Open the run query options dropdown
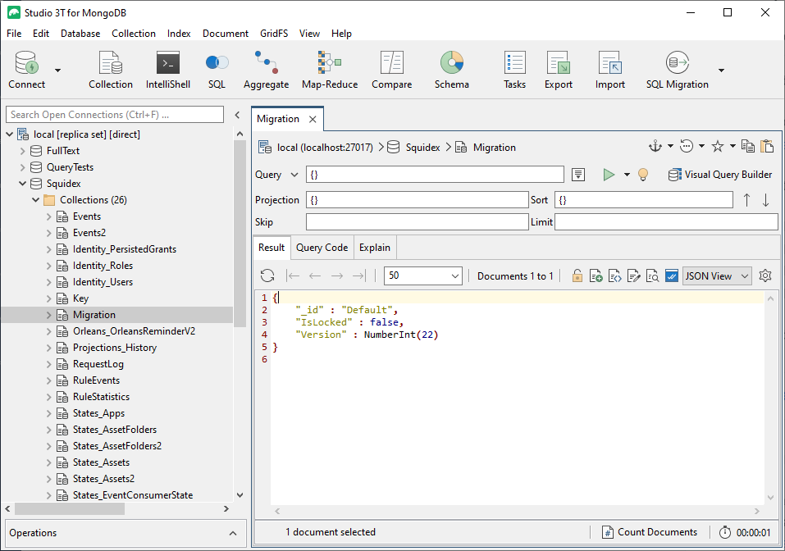785x551 pixels. point(627,175)
